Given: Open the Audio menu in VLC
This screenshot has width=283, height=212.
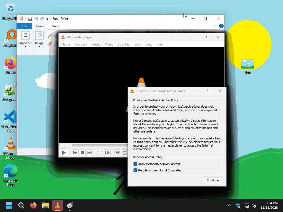Looking at the screenshot, I should (96, 44).
